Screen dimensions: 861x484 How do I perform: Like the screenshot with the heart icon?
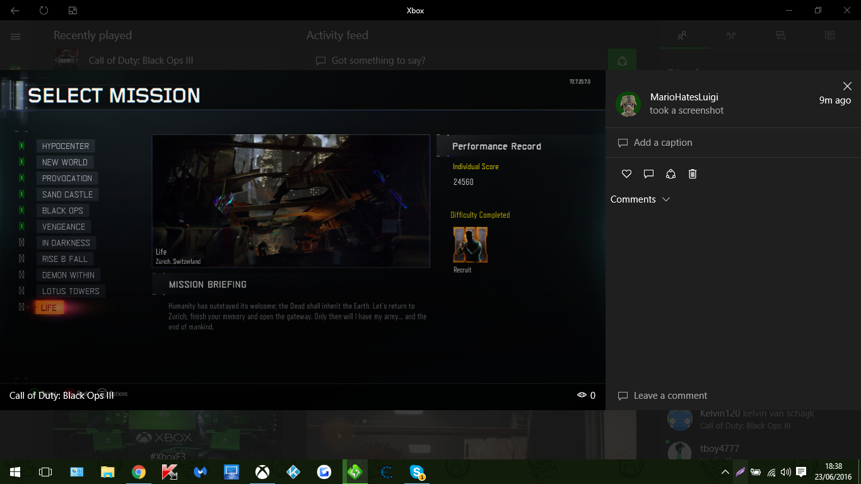pos(626,174)
